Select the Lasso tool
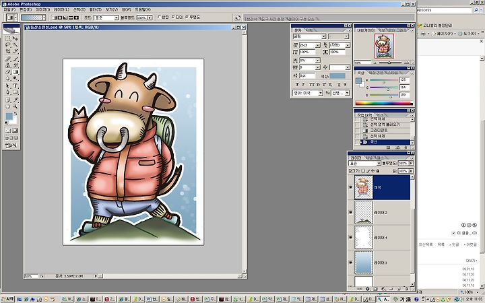485x303 pixels. tap(7, 45)
